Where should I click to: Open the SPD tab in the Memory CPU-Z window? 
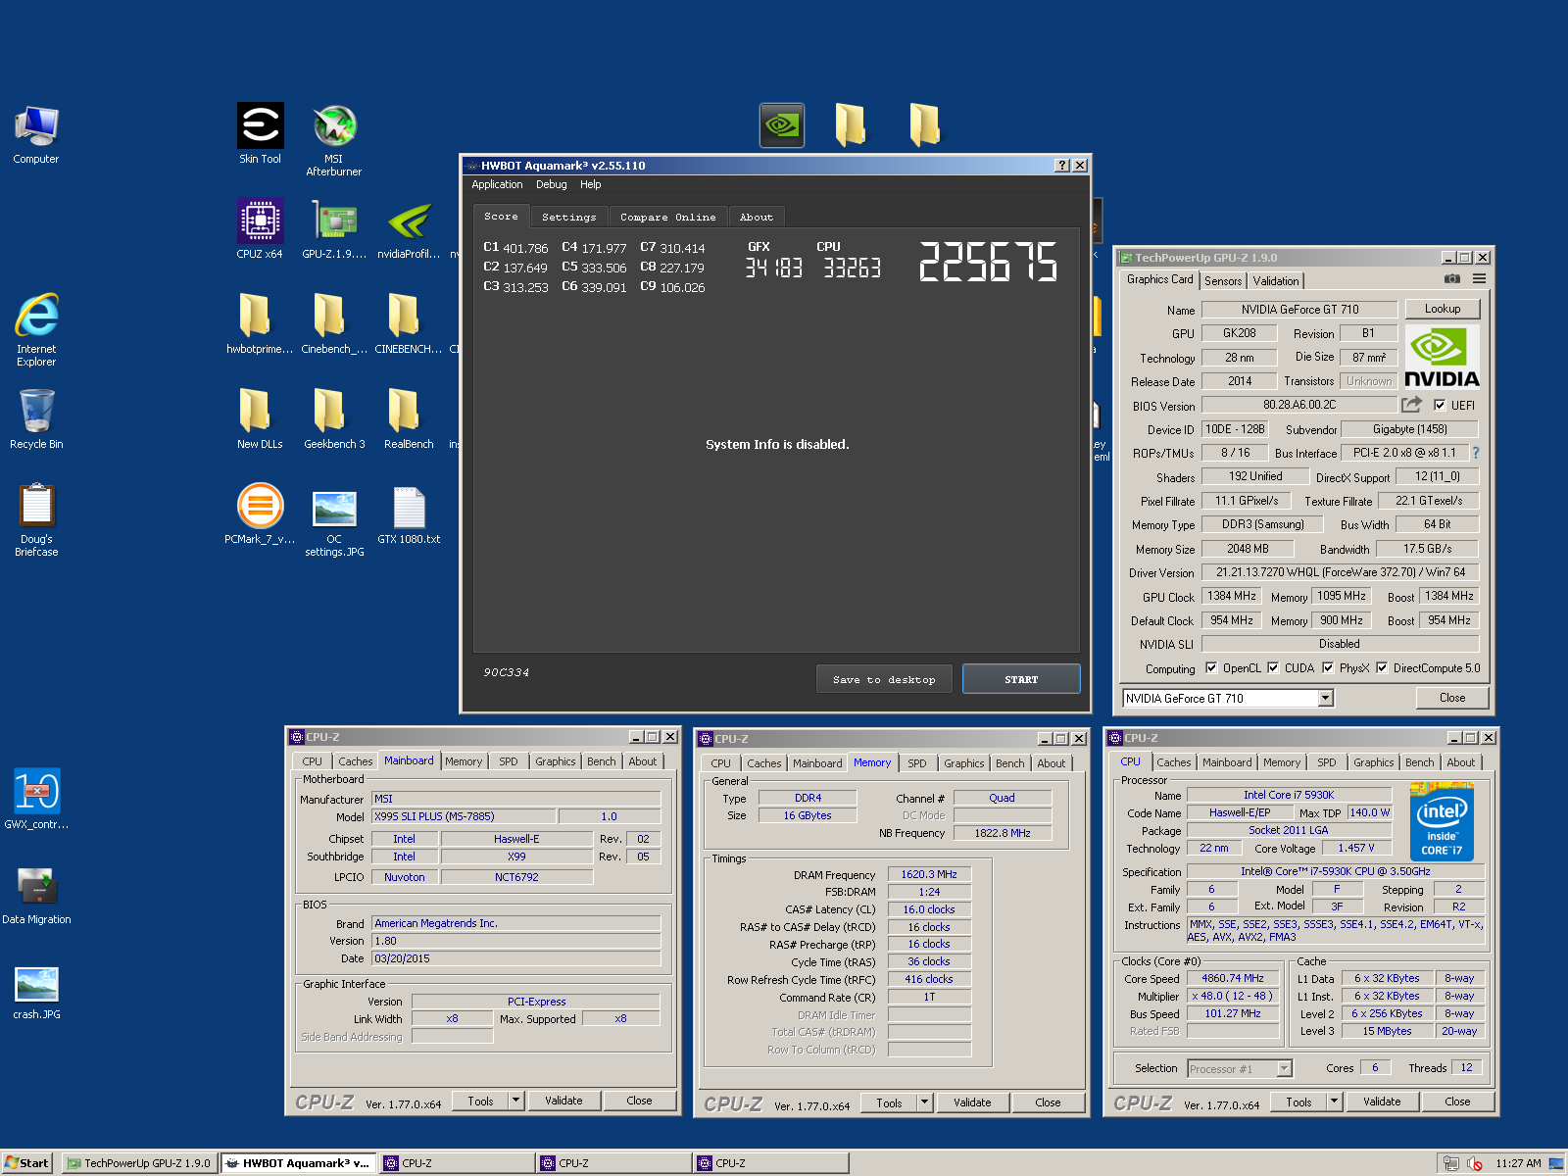click(x=916, y=763)
